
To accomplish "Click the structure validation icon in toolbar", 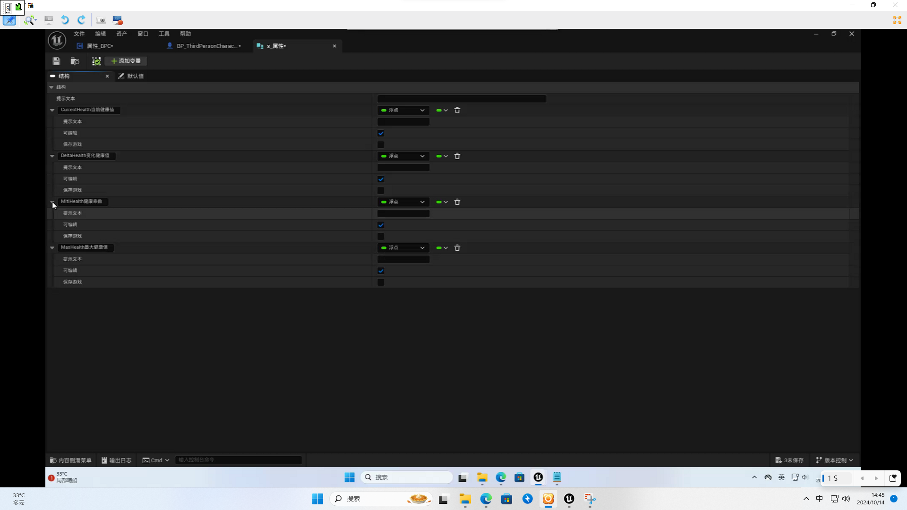I will (x=96, y=61).
